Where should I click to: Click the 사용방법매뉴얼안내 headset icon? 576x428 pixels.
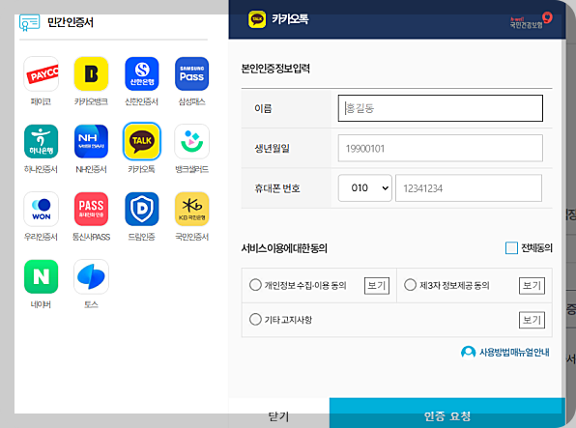click(x=468, y=353)
